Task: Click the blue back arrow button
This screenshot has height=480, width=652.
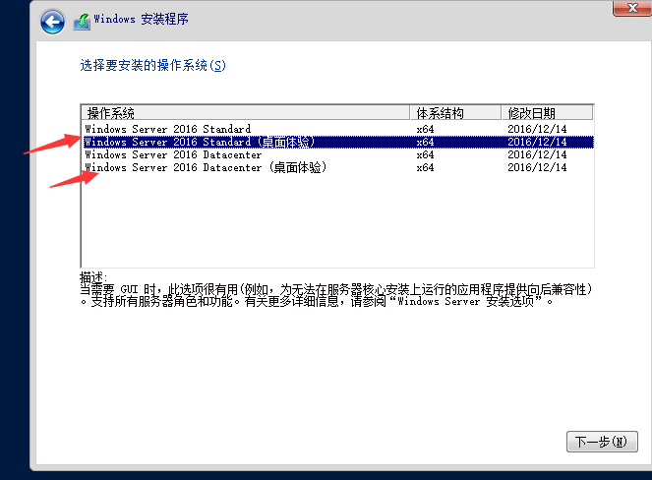Action: pos(52,22)
